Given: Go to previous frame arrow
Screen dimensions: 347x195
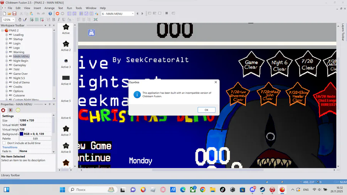Looking at the screenshot, I should pyautogui.click(x=137, y=14).
